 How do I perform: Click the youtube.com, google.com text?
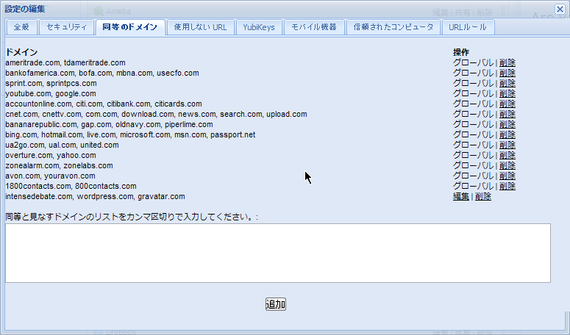click(x=51, y=93)
